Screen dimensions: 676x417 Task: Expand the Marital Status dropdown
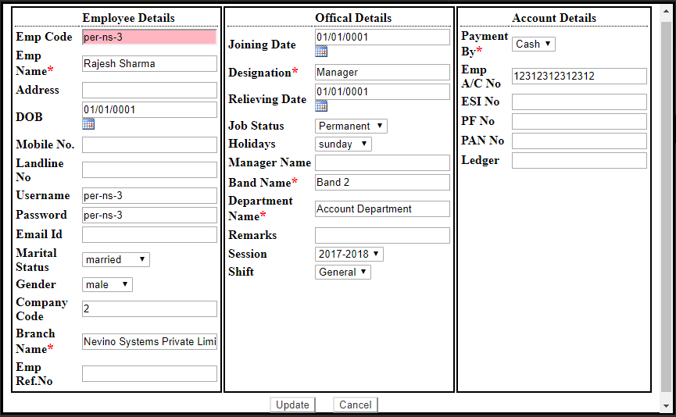click(x=116, y=259)
